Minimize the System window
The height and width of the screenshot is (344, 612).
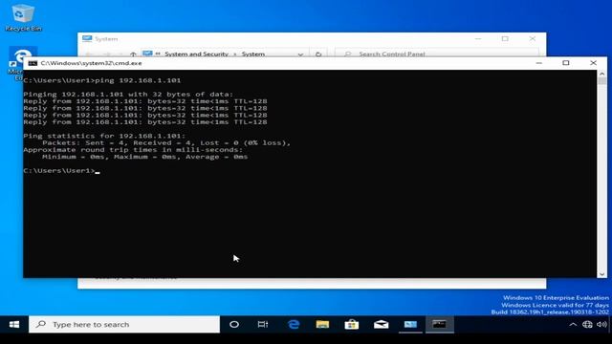(x=478, y=38)
